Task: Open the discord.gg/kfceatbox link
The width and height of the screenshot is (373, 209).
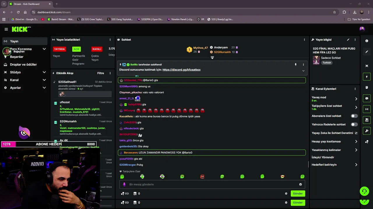Action: tap(182, 70)
